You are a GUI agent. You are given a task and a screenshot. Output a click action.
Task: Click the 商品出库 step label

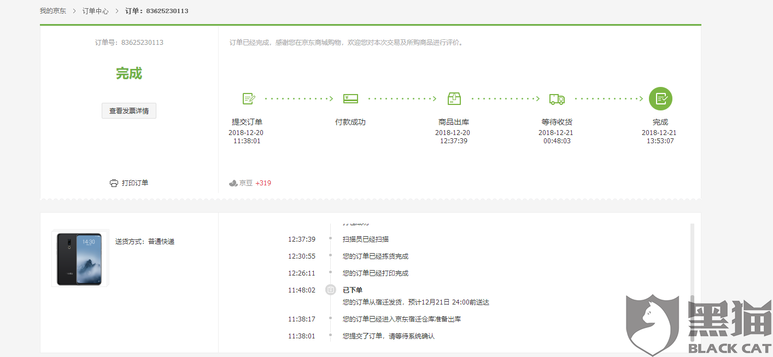coord(454,122)
